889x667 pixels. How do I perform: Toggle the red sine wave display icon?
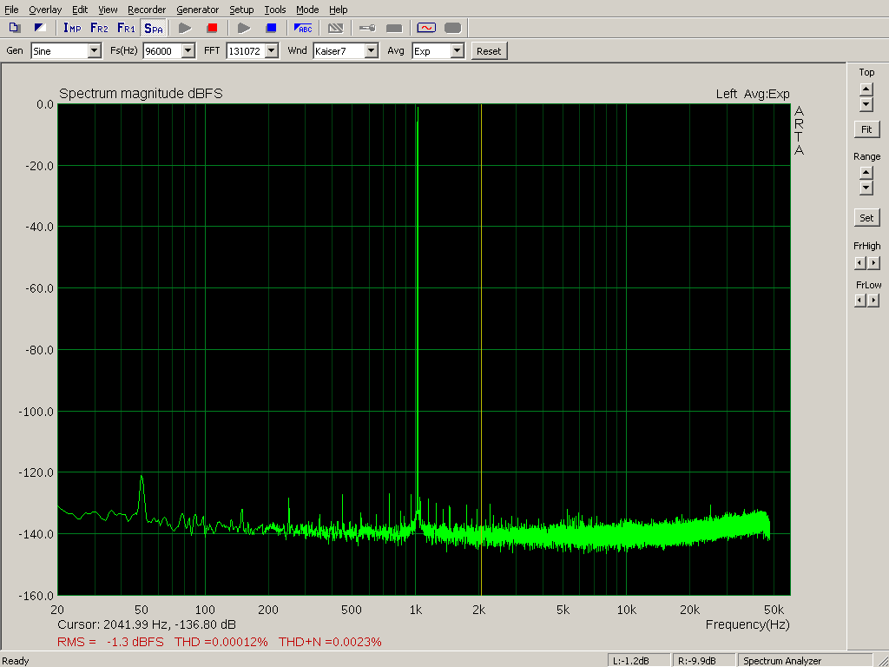pyautogui.click(x=426, y=28)
